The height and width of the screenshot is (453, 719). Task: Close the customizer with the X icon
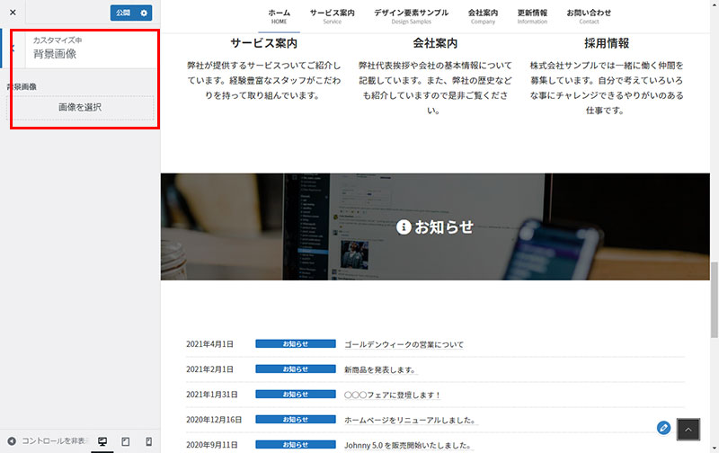pyautogui.click(x=13, y=13)
